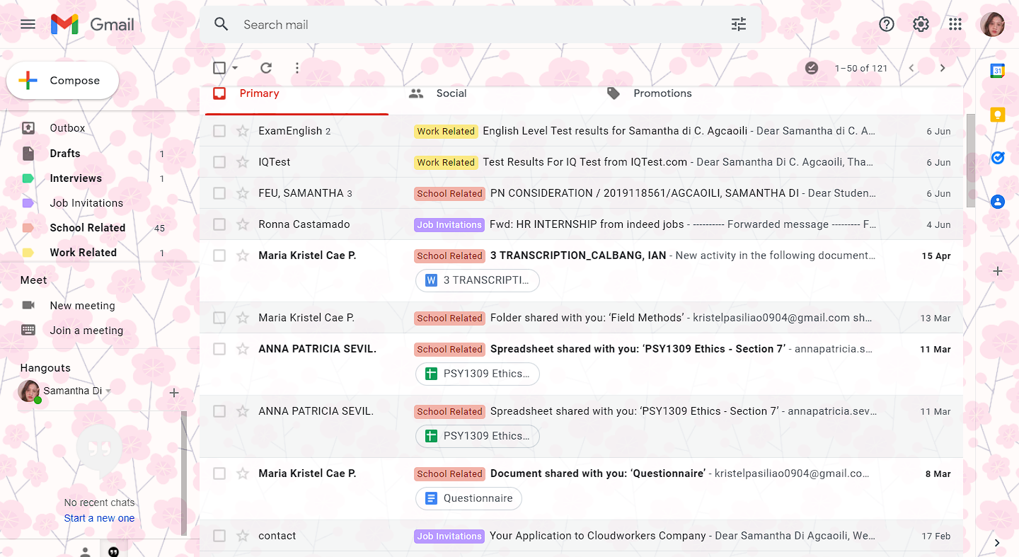The image size is (1019, 557).
Task: Open the Google account avatar
Action: (992, 24)
